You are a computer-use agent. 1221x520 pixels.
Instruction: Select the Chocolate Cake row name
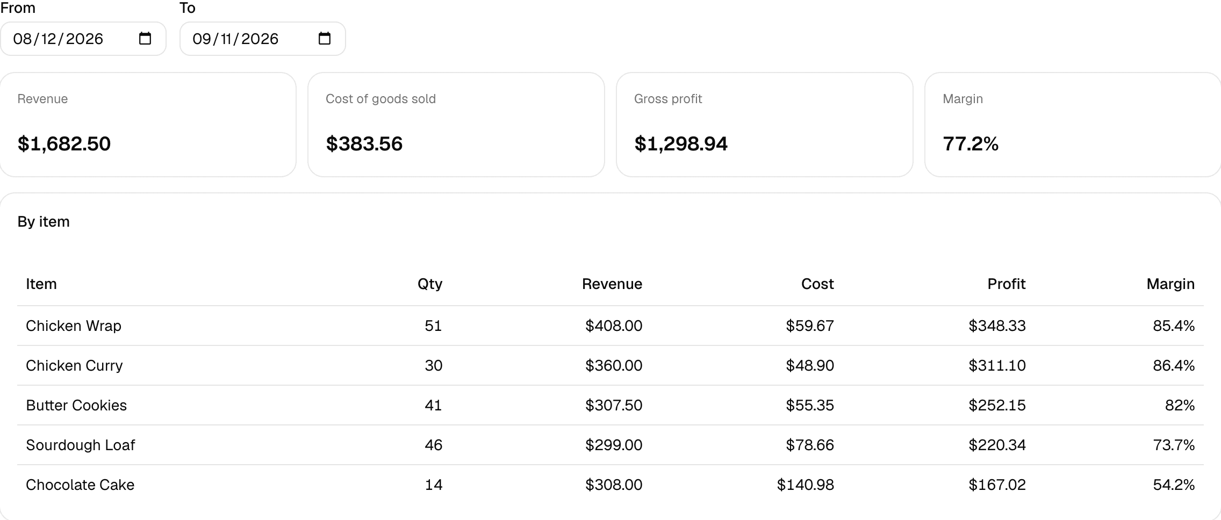tap(80, 485)
